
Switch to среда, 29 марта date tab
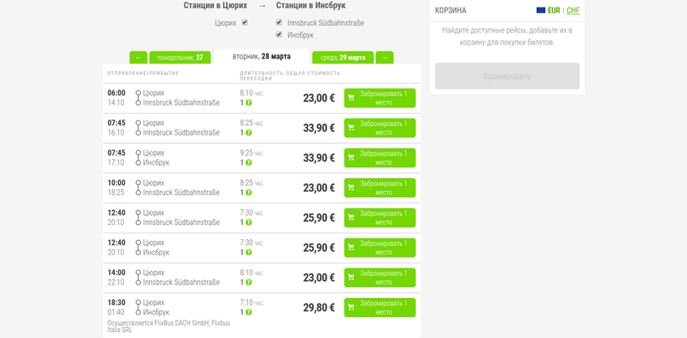click(x=343, y=58)
